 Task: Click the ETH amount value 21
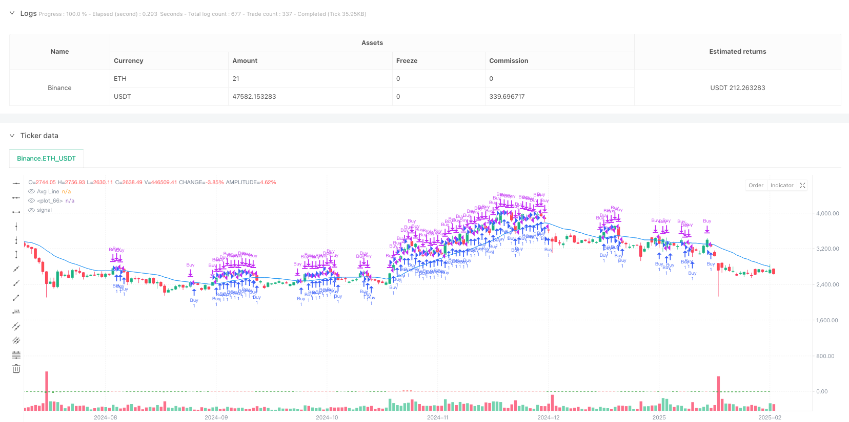236,79
